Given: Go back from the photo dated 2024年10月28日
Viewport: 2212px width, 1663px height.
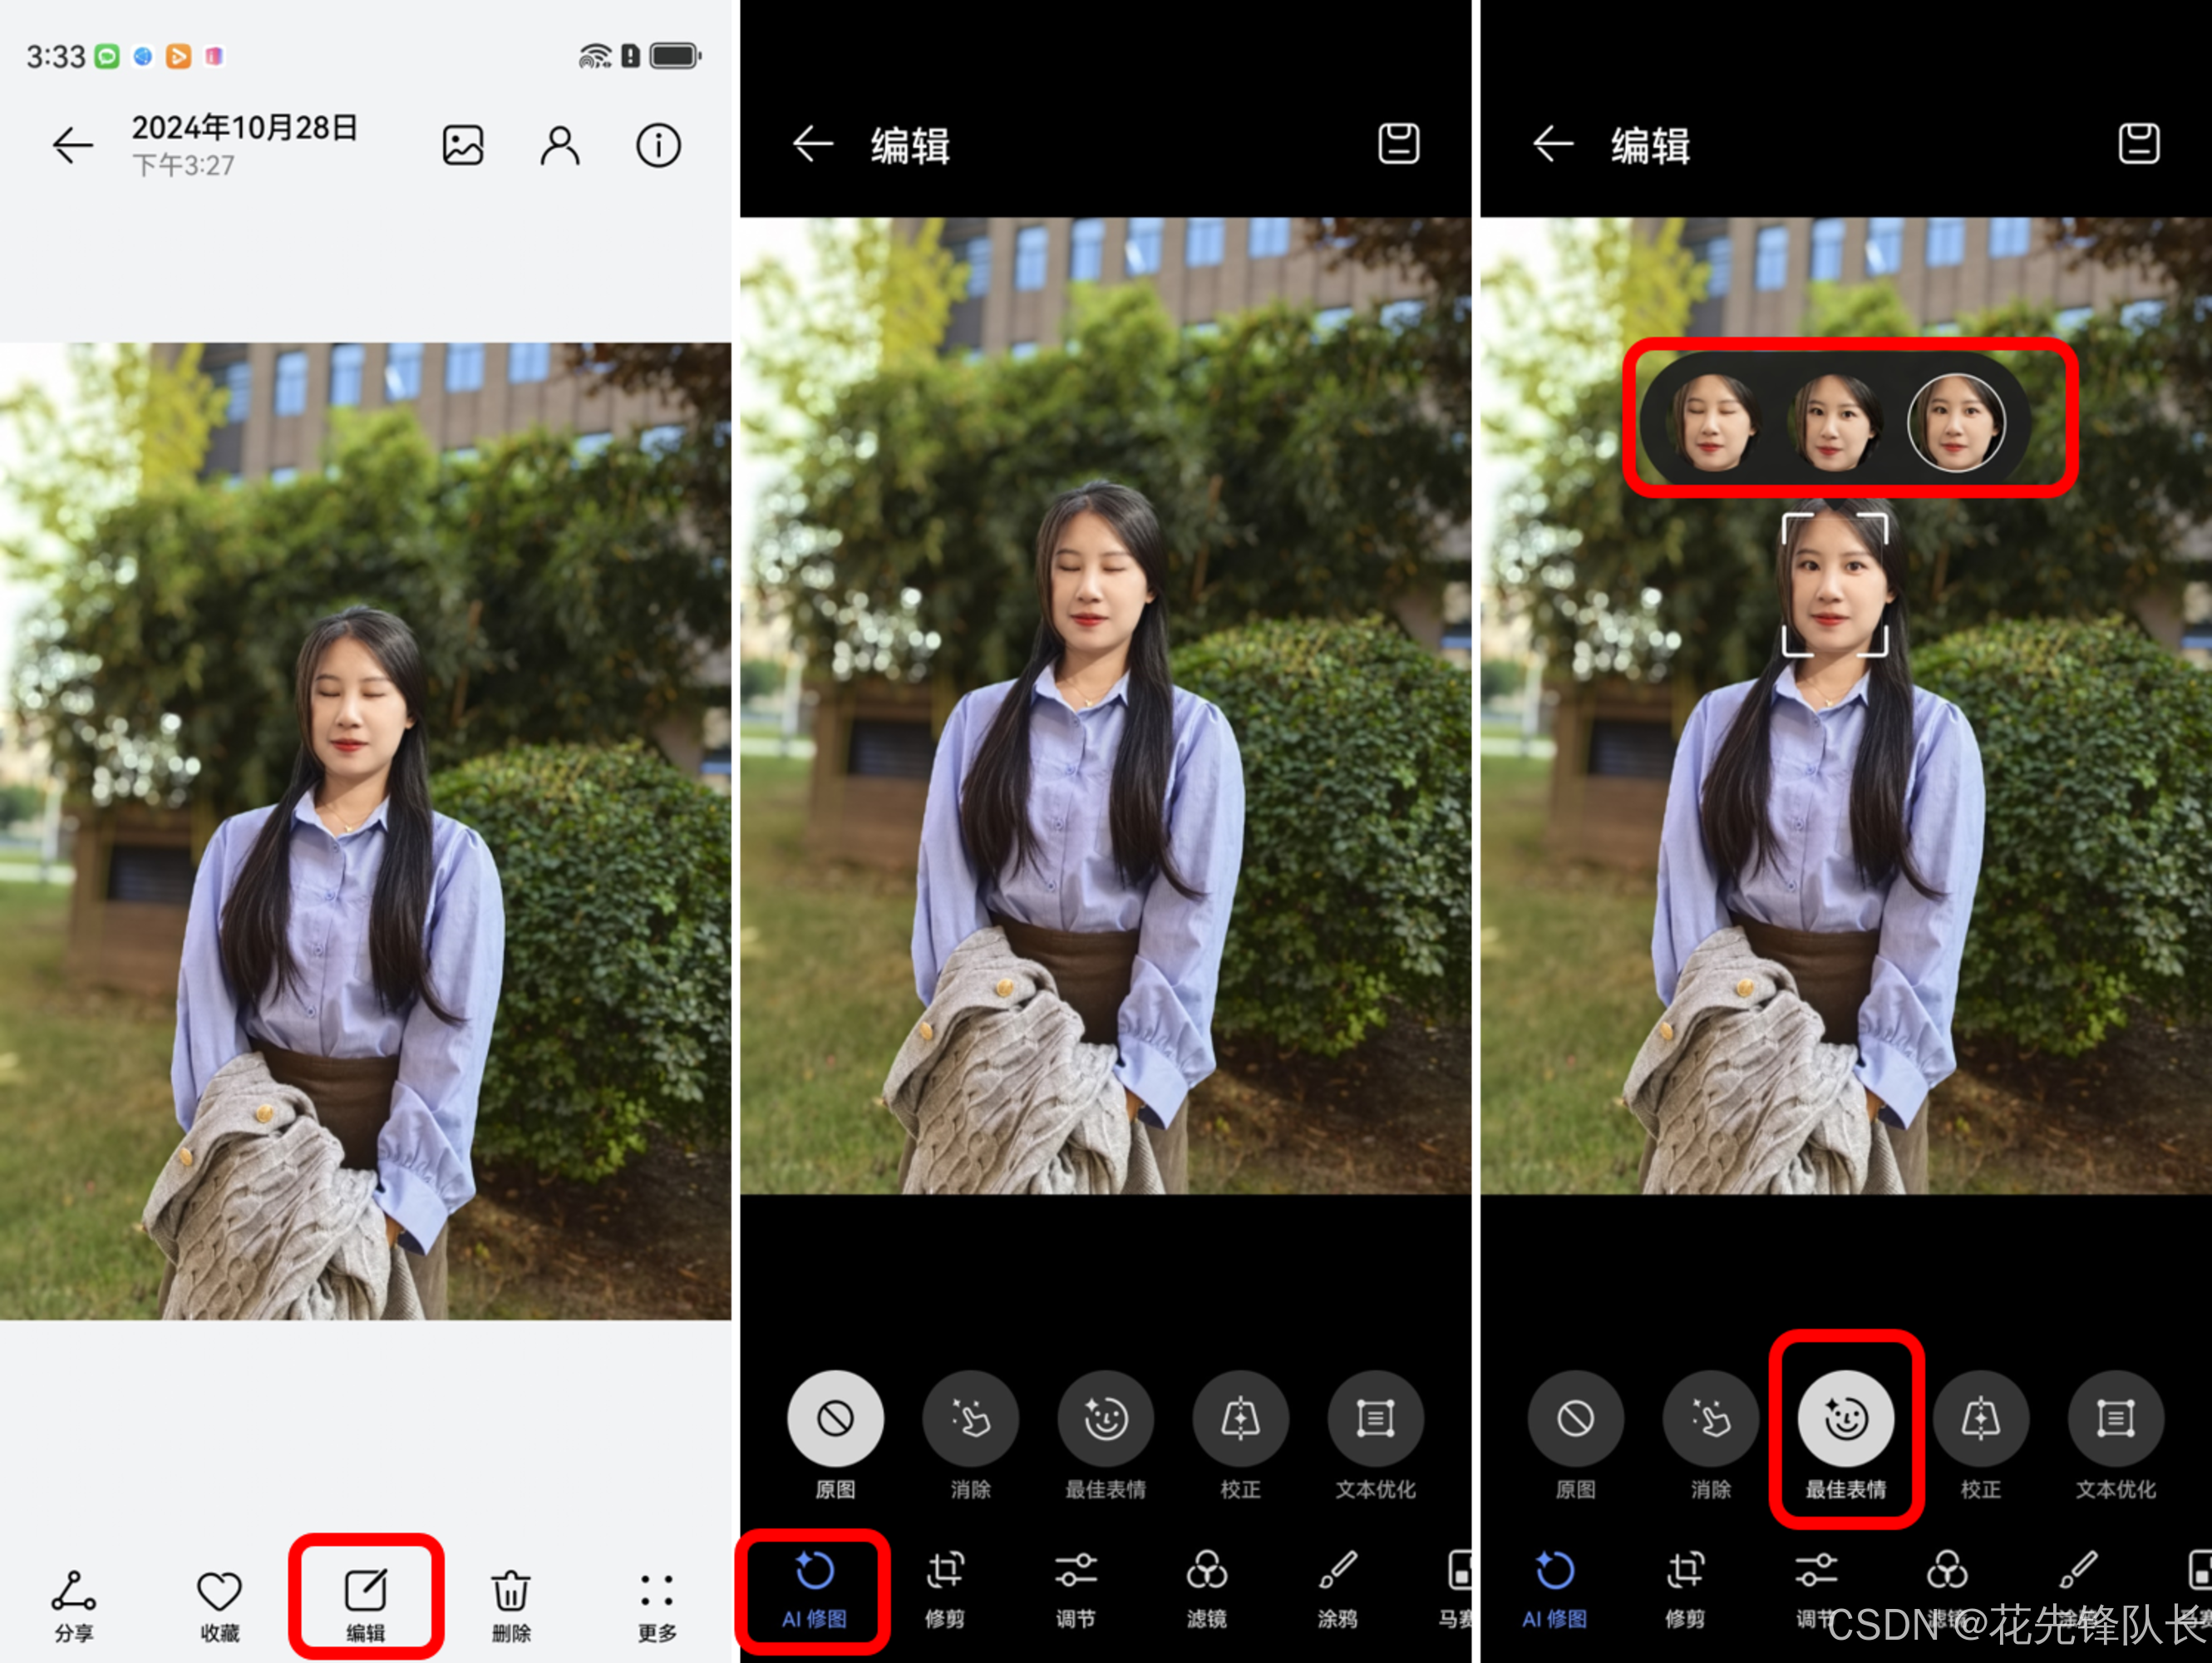Looking at the screenshot, I should (x=73, y=146).
